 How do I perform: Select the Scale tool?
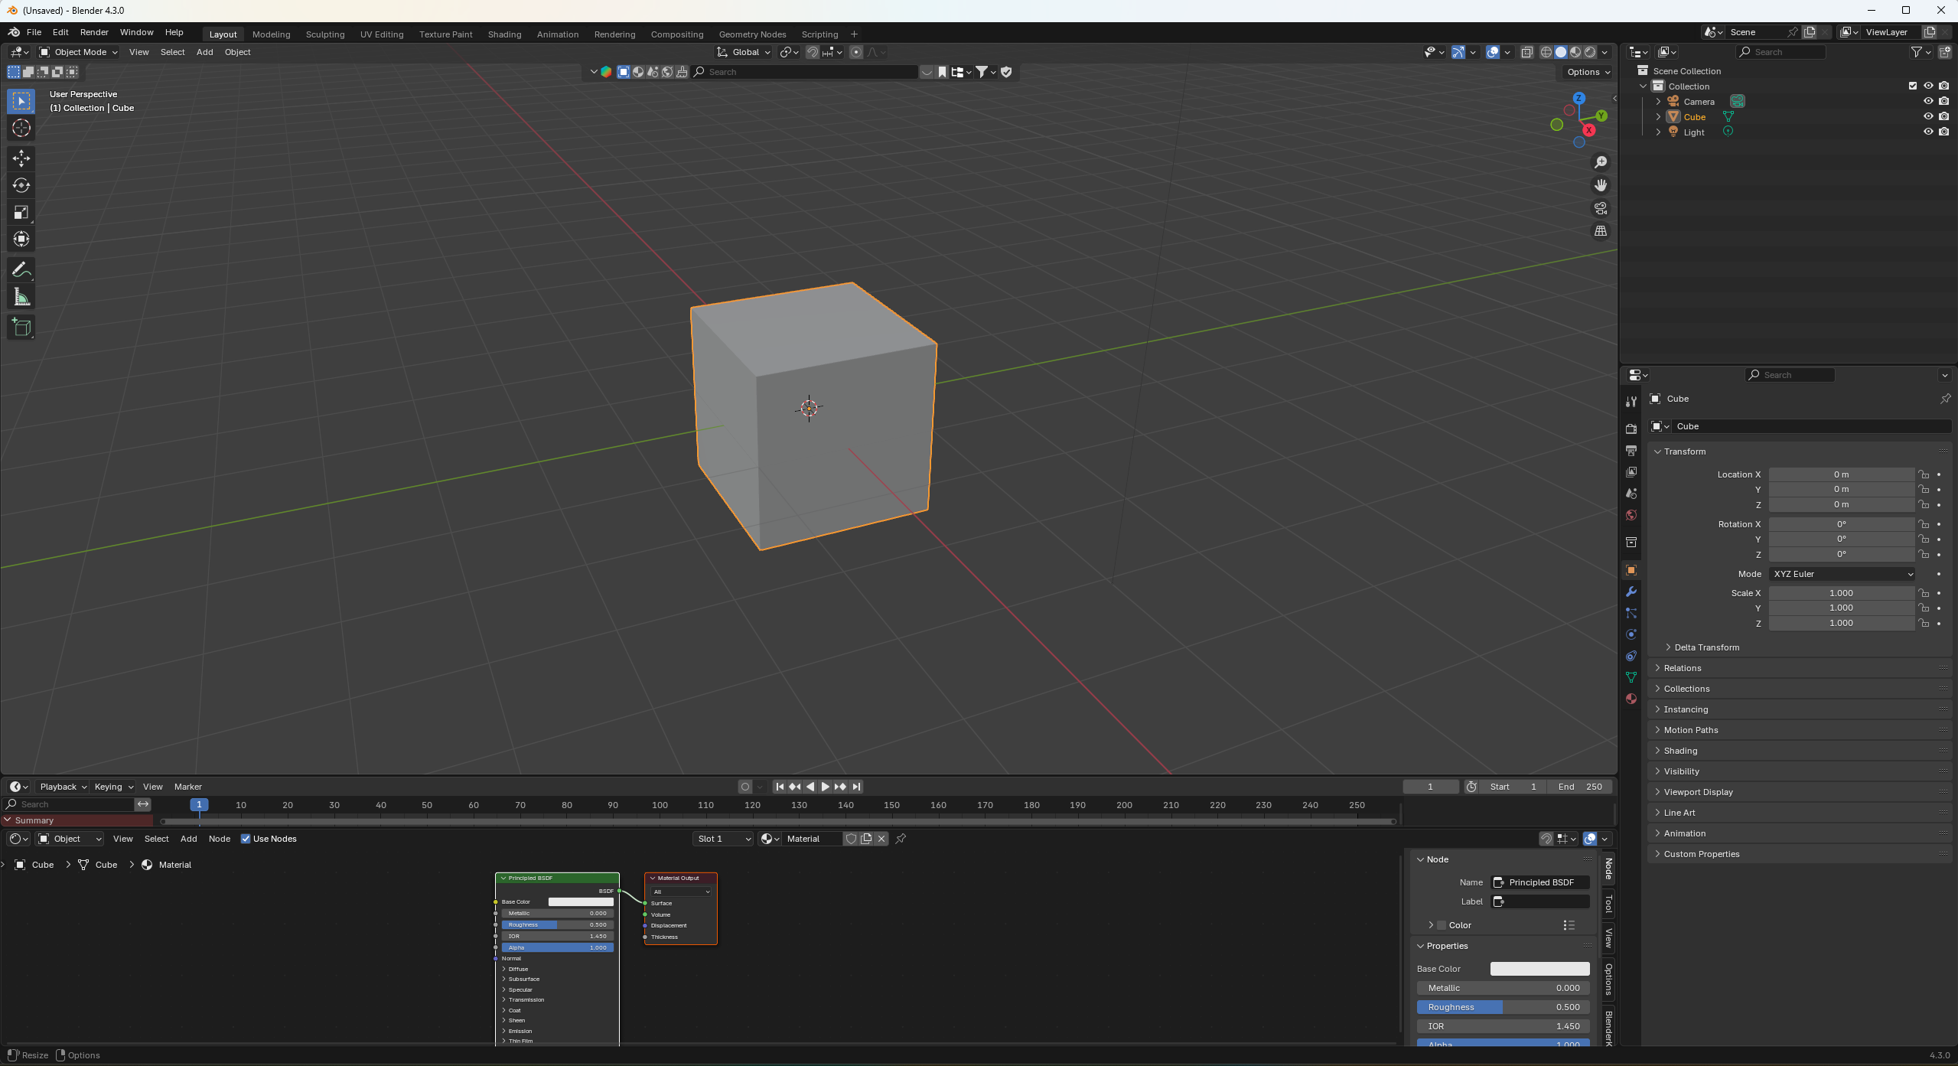point(21,212)
